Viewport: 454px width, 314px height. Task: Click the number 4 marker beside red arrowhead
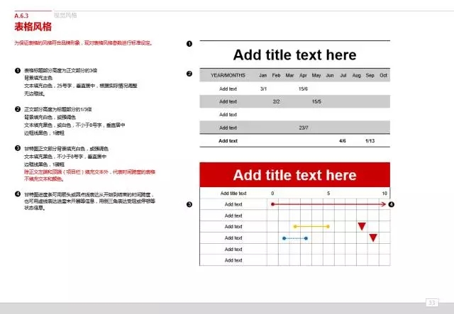391,205
